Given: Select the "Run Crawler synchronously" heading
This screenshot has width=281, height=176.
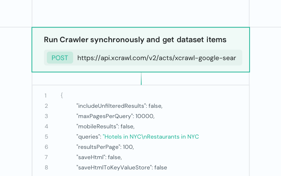Looking at the screenshot, I should pos(135,40).
